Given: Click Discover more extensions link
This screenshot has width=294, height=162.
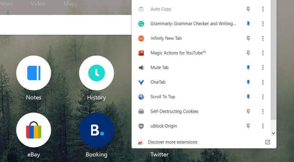Looking at the screenshot, I should pyautogui.click(x=173, y=142).
